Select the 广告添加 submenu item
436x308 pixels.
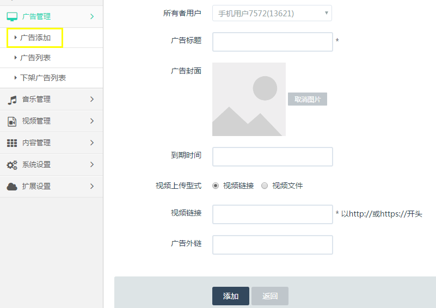[35, 38]
